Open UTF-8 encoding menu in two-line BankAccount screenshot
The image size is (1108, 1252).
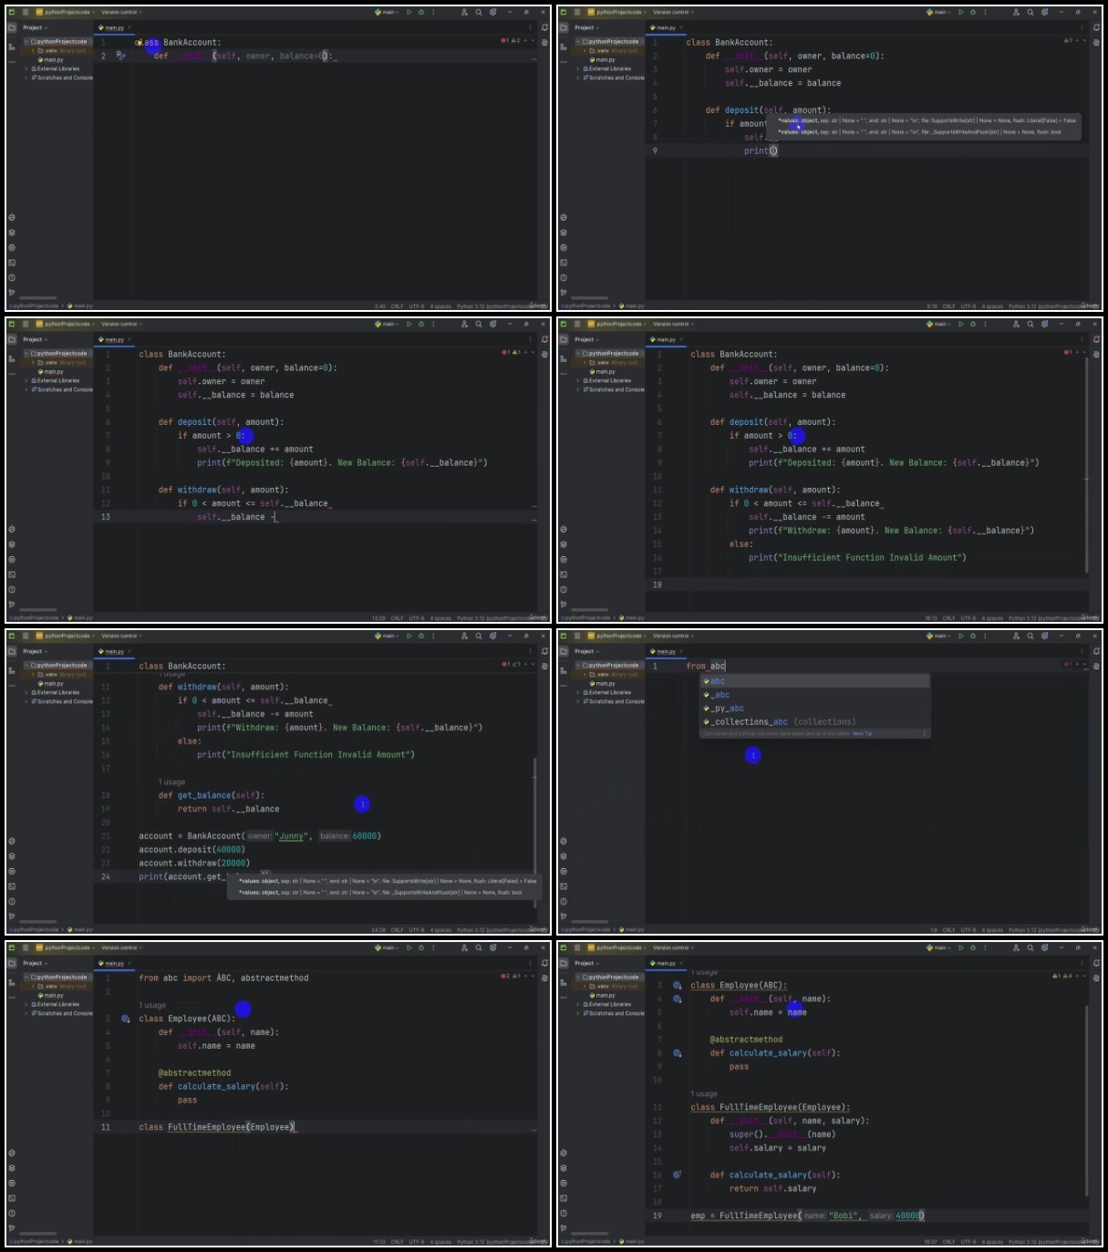417,305
